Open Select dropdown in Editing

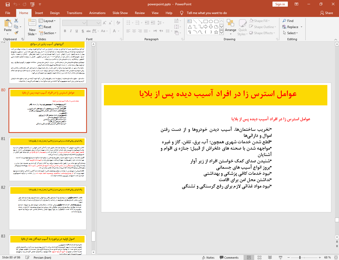click(x=290, y=33)
